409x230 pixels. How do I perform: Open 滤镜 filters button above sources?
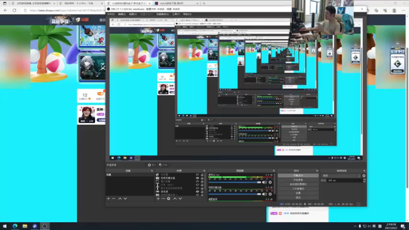pyautogui.click(x=163, y=165)
